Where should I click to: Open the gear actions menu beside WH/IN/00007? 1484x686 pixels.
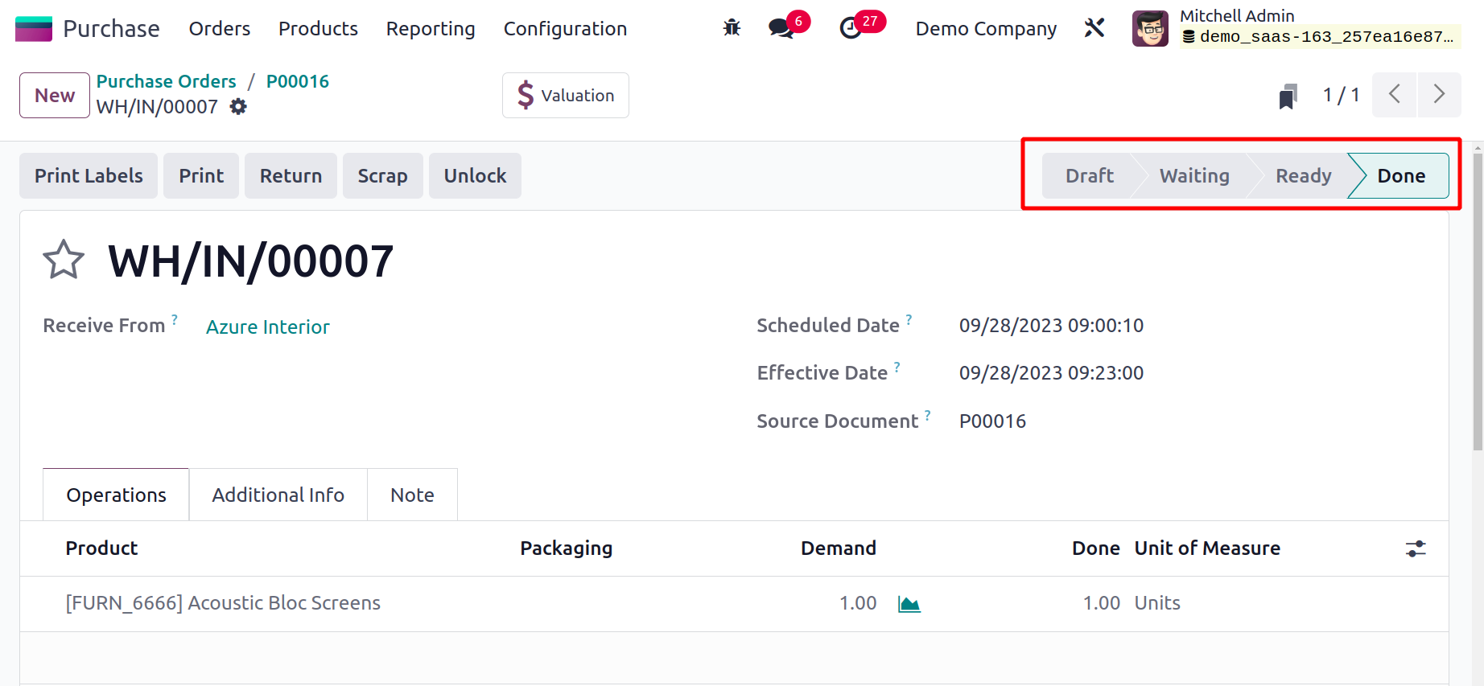point(238,107)
